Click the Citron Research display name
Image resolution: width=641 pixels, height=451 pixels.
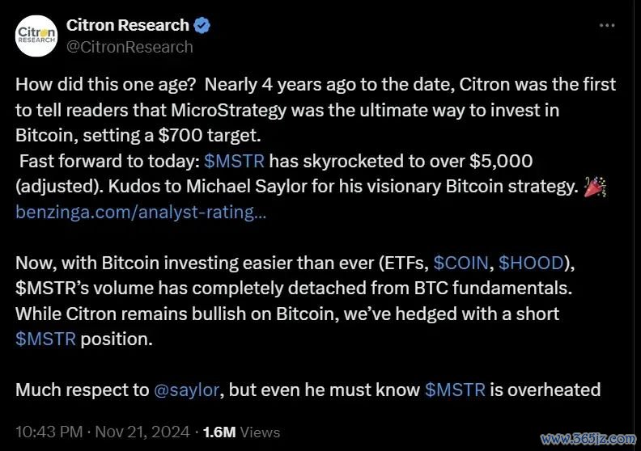pyautogui.click(x=128, y=25)
